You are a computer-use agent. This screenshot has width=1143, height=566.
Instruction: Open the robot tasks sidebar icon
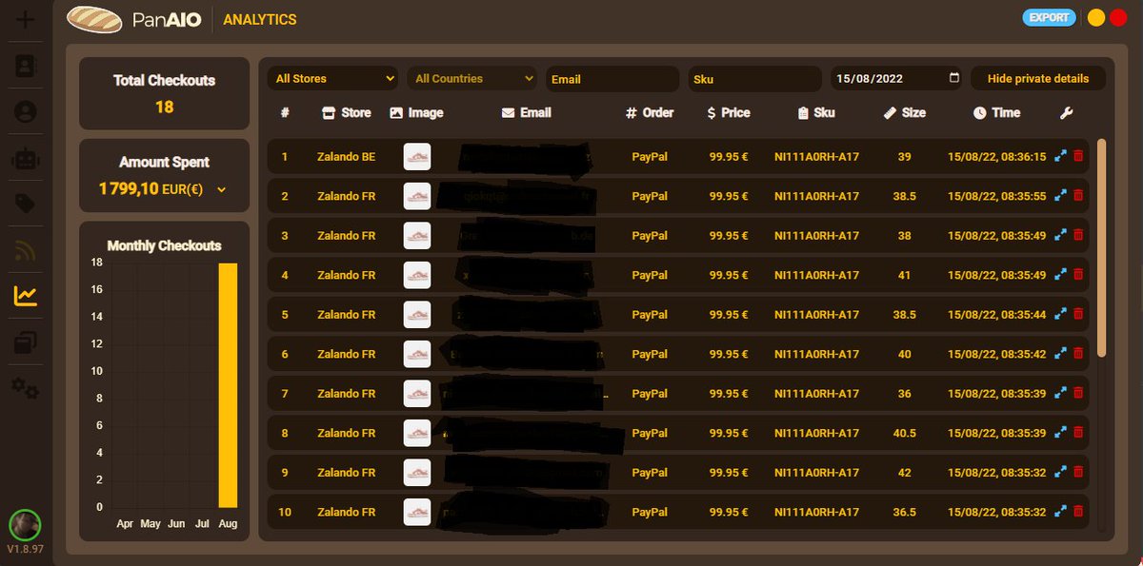[x=26, y=159]
